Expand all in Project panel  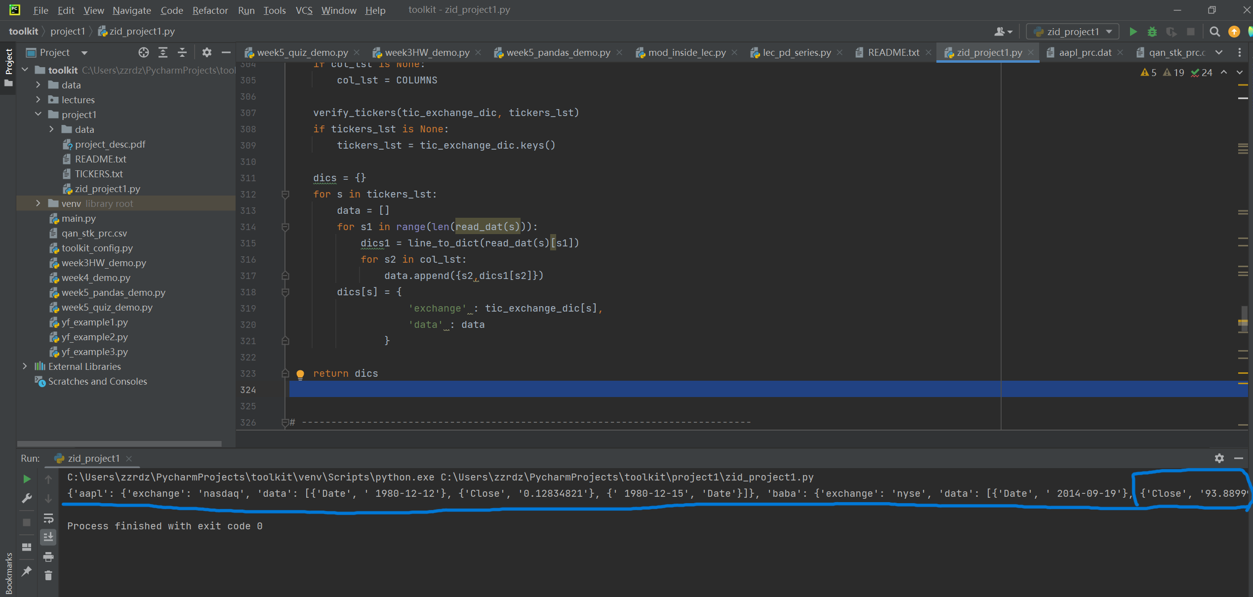click(162, 52)
